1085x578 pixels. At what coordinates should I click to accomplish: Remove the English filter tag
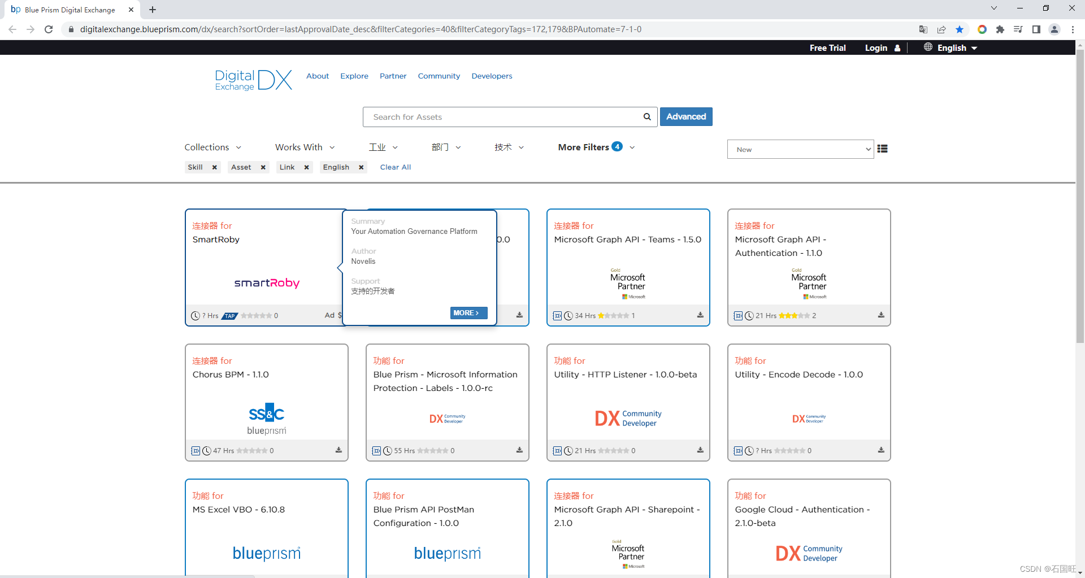click(x=361, y=167)
